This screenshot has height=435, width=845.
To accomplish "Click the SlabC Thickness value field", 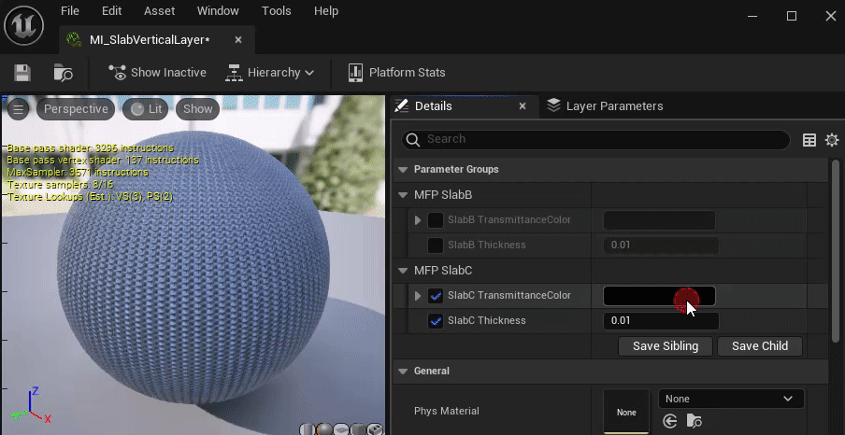I will click(x=661, y=321).
